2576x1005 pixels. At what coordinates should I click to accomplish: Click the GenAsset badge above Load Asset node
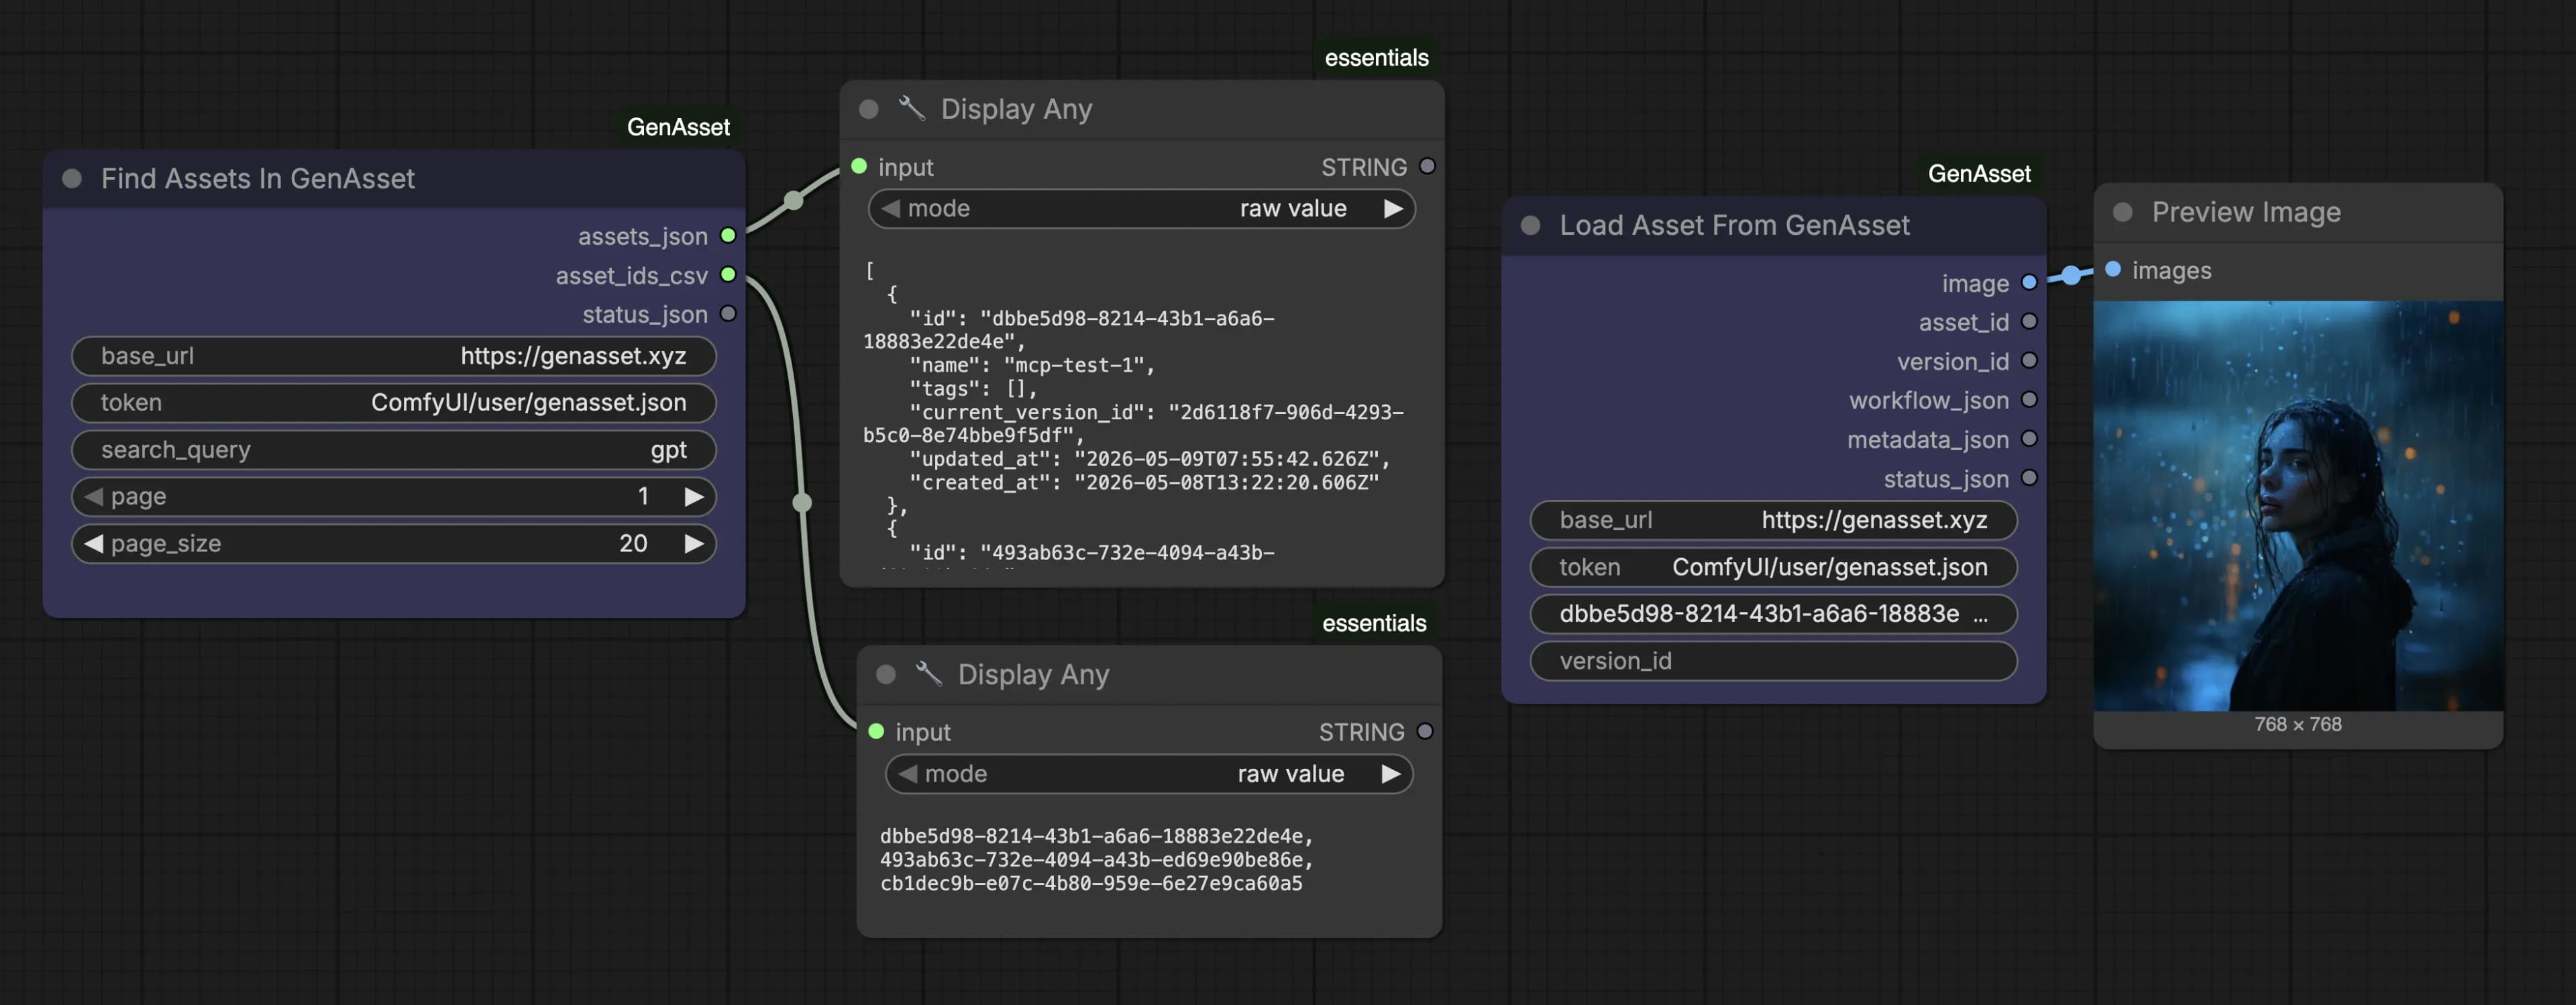point(1979,174)
